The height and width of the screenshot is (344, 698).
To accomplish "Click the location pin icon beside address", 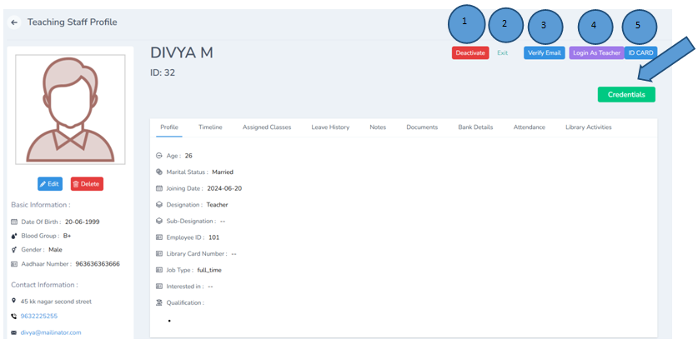I will 14,302.
